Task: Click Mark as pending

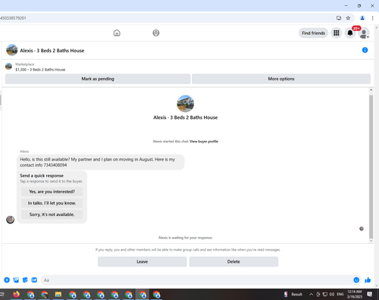Action: point(98,79)
